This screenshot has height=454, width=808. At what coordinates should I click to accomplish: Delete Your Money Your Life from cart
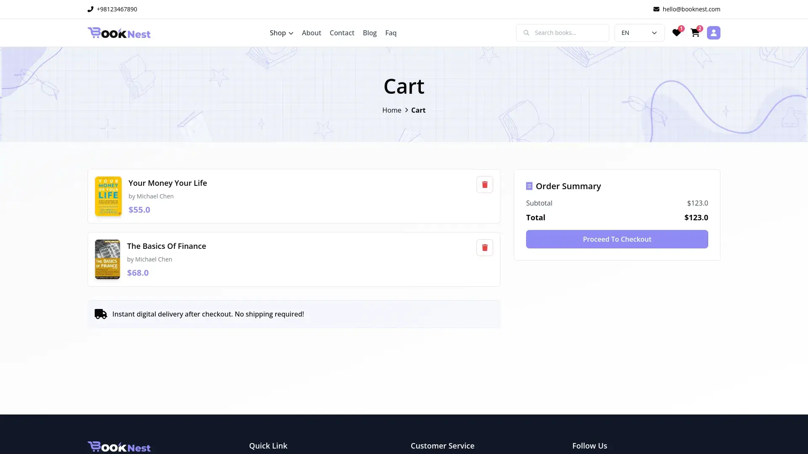click(484, 185)
